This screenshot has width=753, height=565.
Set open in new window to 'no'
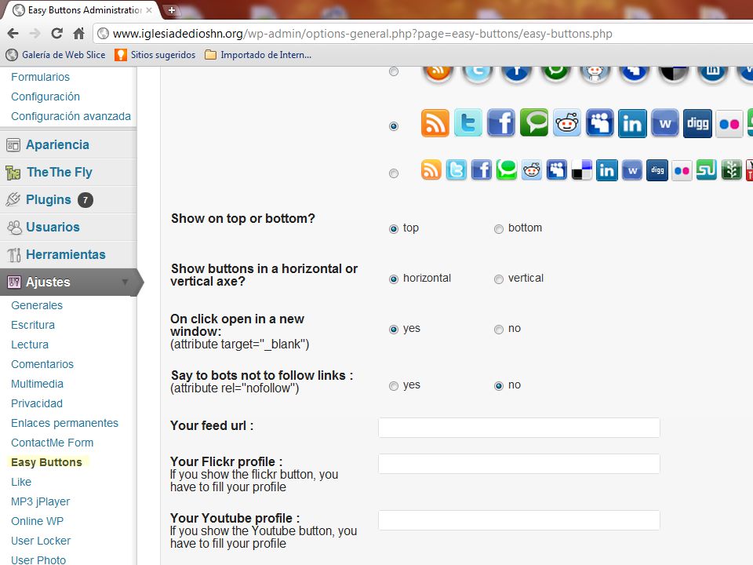(x=499, y=329)
